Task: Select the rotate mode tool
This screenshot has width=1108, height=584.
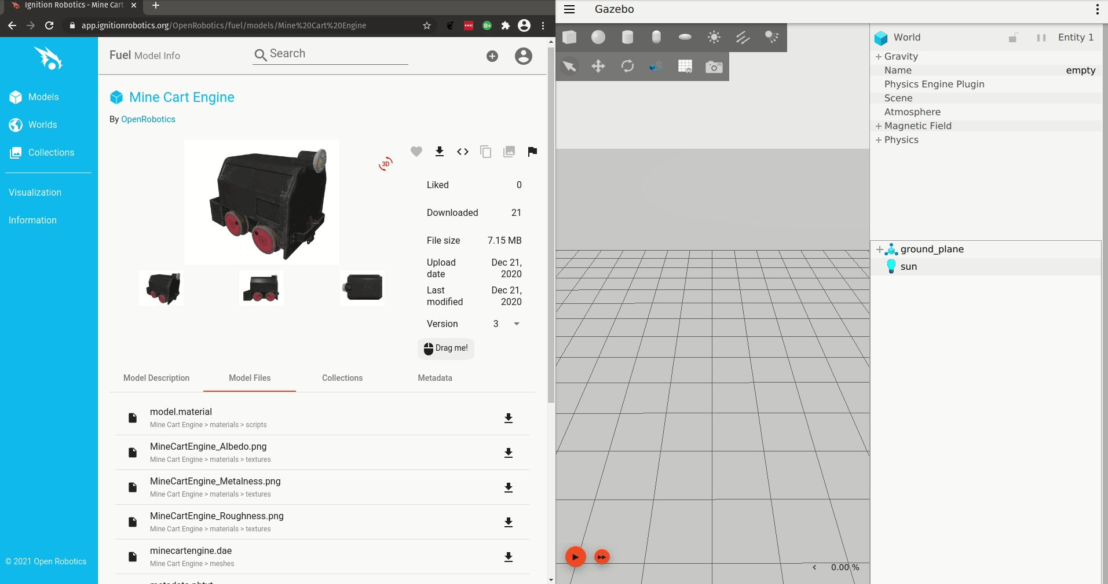Action: coord(627,67)
